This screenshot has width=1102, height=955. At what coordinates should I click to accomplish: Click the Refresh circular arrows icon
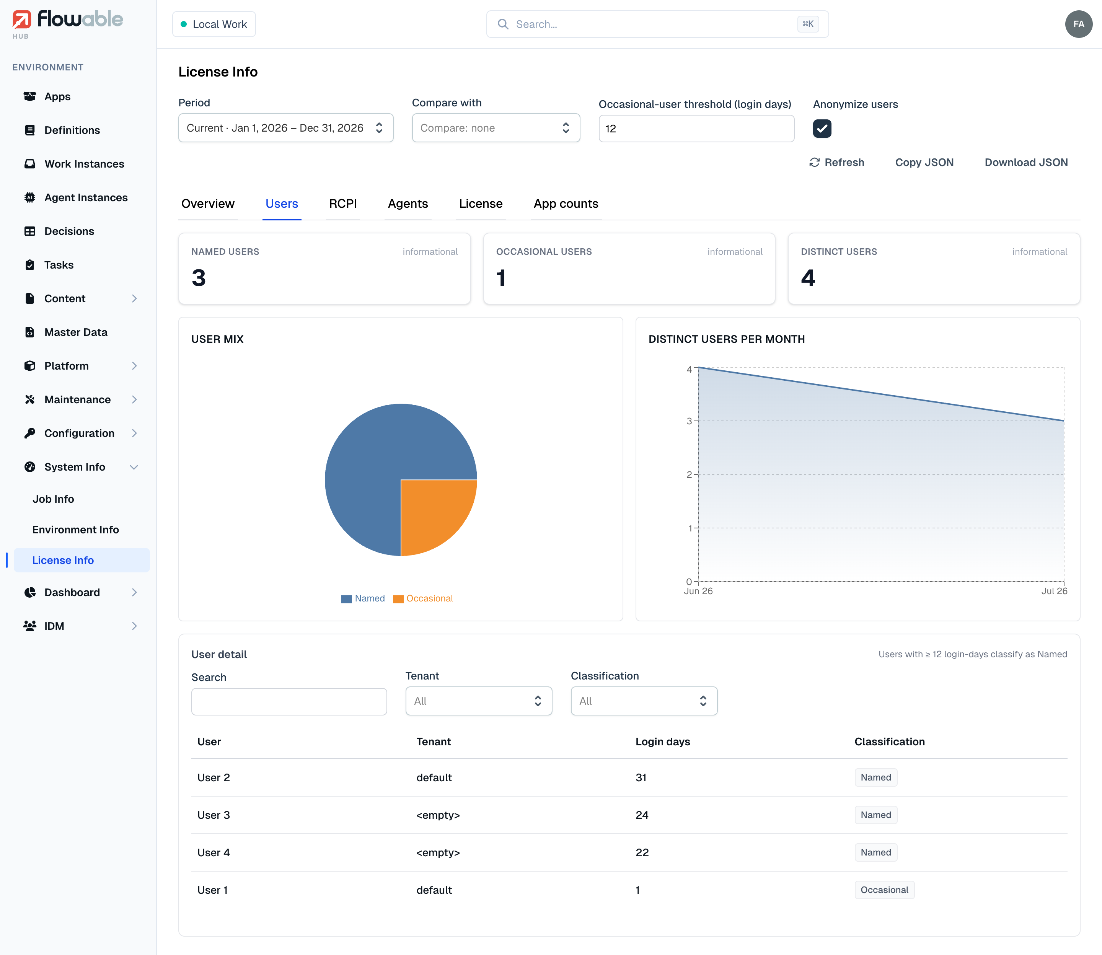[814, 163]
